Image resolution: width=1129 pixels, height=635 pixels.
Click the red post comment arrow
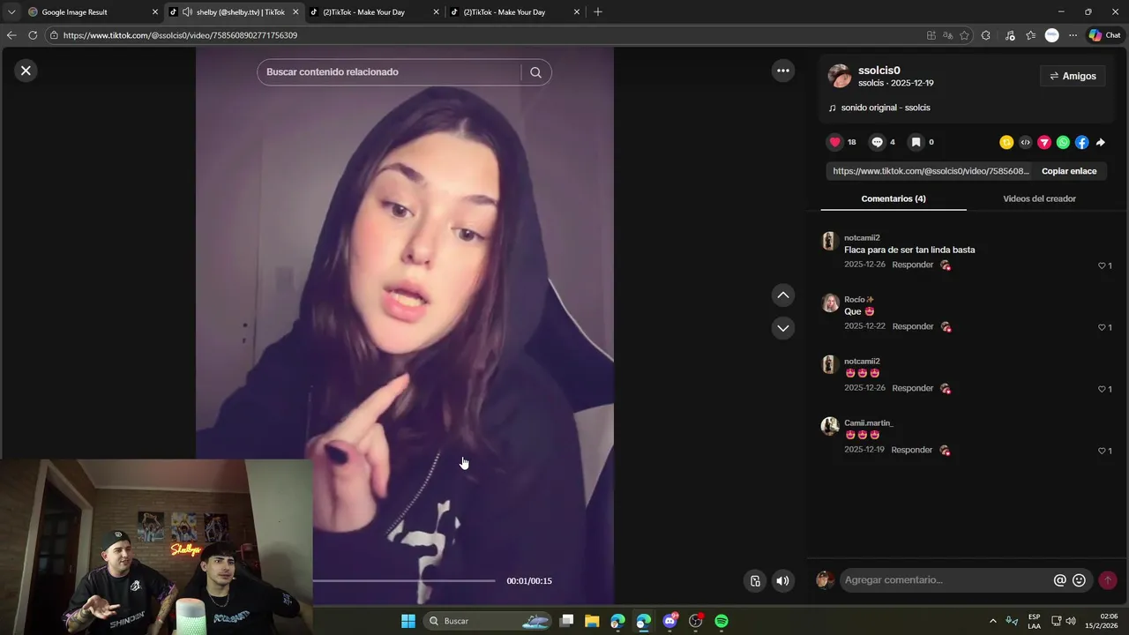(x=1108, y=580)
